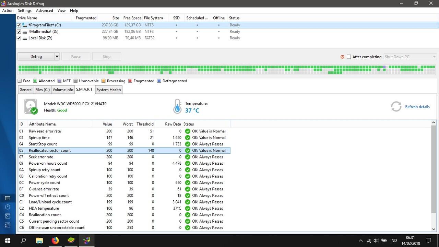The image size is (439, 247).
Task: Click the Auslogics Disk Defrag taskbar icon
Action: [87, 240]
